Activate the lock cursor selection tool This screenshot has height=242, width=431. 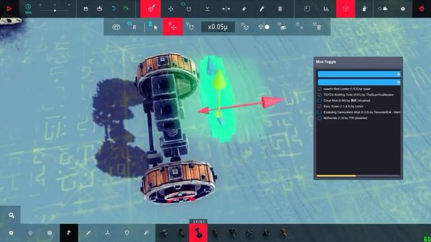coord(153,26)
